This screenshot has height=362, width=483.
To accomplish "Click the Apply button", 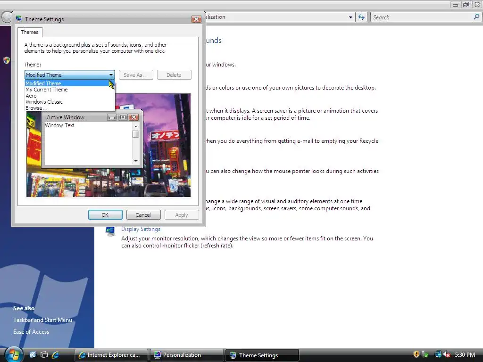I will pos(182,215).
